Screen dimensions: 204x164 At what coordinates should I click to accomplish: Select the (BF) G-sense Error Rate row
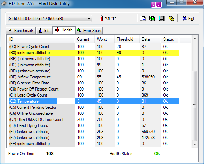coord(94,83)
